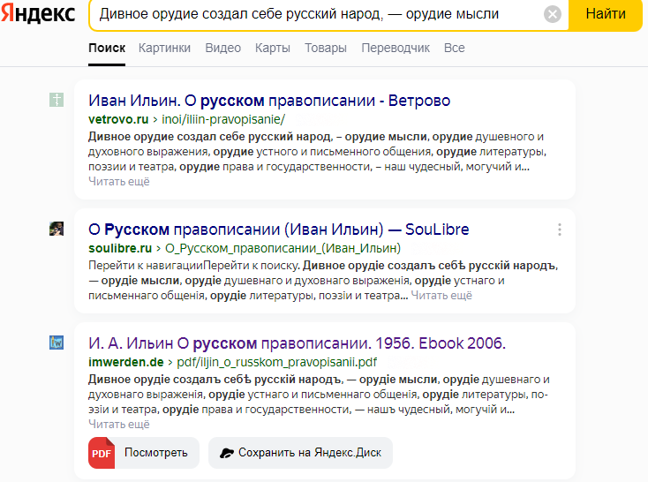The width and height of the screenshot is (648, 482).
Task: Open the Карты tab
Action: tap(273, 48)
